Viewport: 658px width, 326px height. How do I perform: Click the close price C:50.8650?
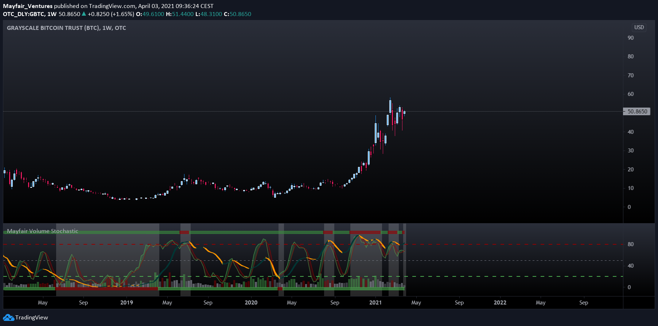click(x=237, y=14)
